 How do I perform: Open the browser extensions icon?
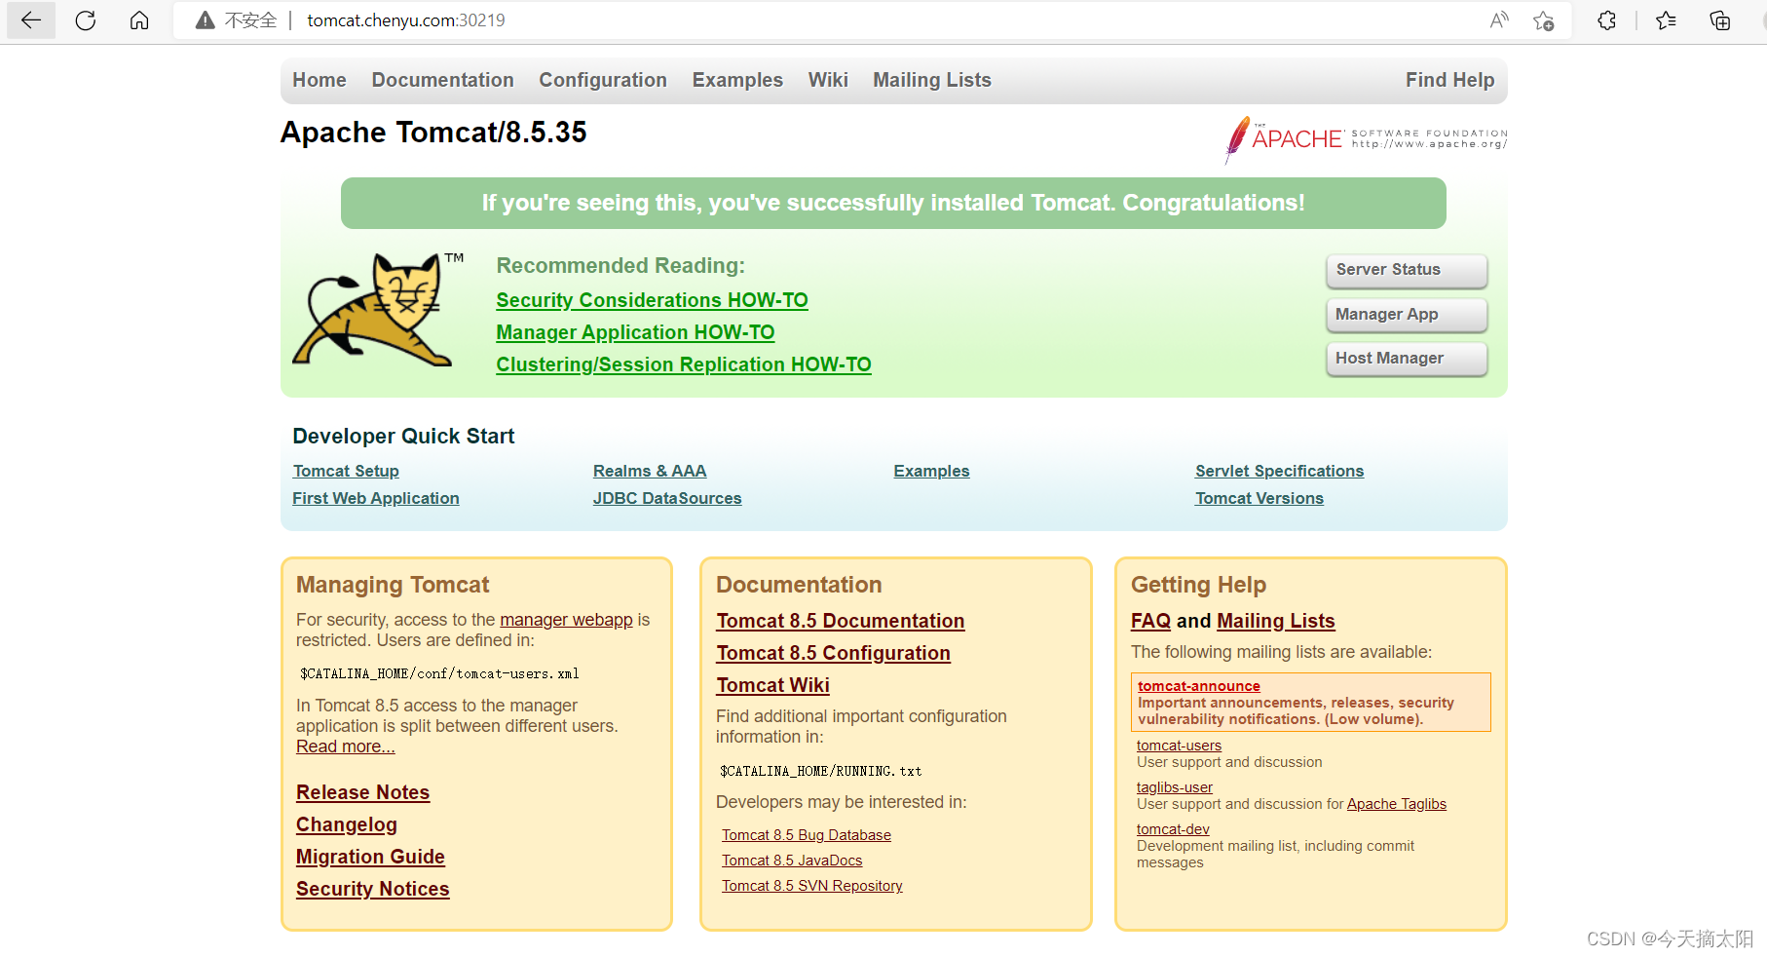click(x=1607, y=20)
